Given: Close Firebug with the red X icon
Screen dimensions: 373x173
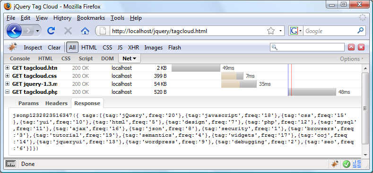Looking at the screenshot, I should tap(361, 47).
